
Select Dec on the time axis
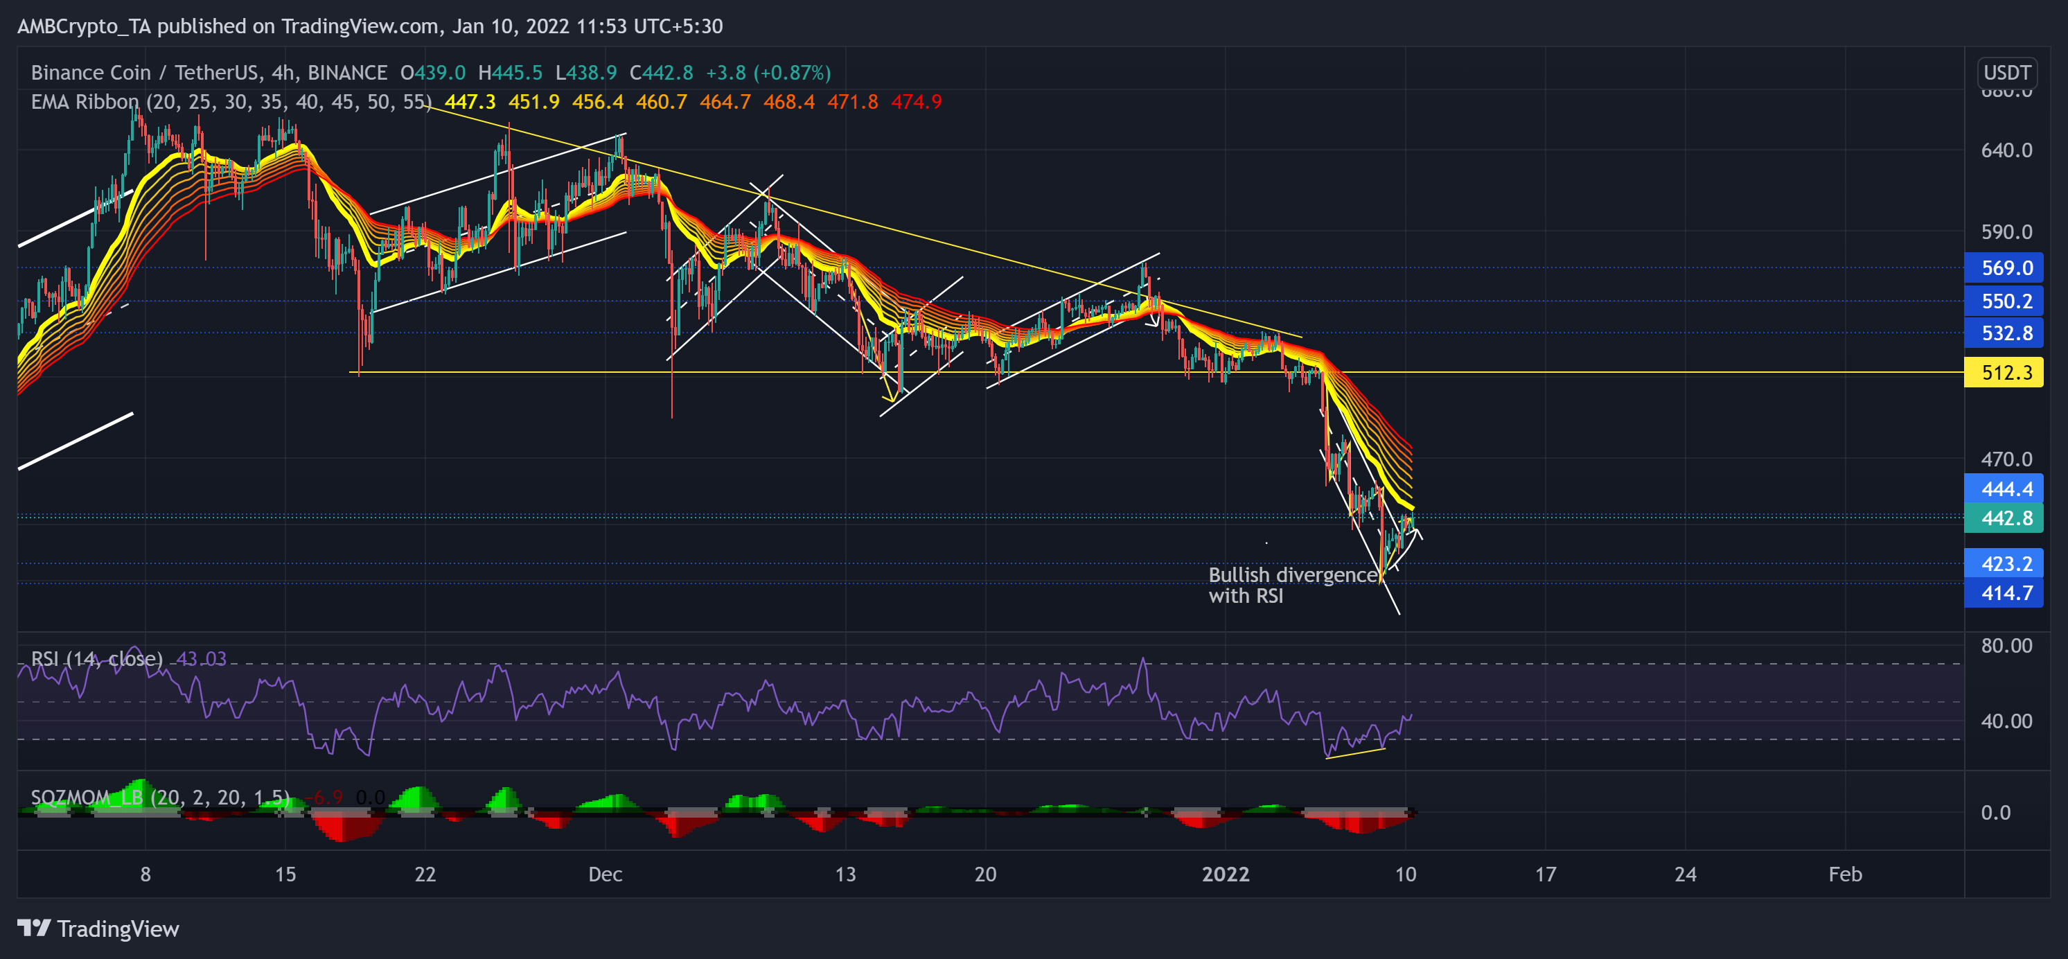(606, 875)
